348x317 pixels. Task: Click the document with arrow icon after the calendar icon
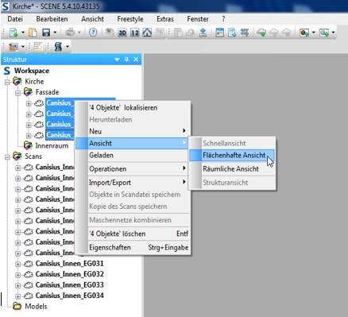[x=232, y=33]
